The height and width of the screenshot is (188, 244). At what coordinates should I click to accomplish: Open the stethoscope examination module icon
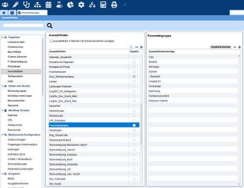tap(26, 5)
